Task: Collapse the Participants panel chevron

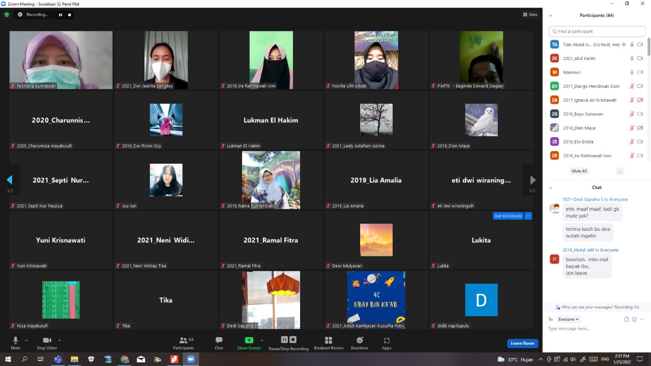Action: (550, 15)
